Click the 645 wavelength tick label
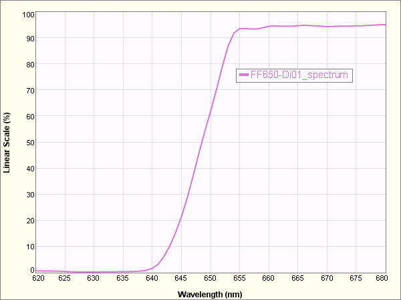This screenshot has width=401, height=300. pyautogui.click(x=180, y=278)
